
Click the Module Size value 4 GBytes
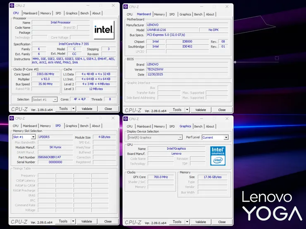tap(104, 137)
